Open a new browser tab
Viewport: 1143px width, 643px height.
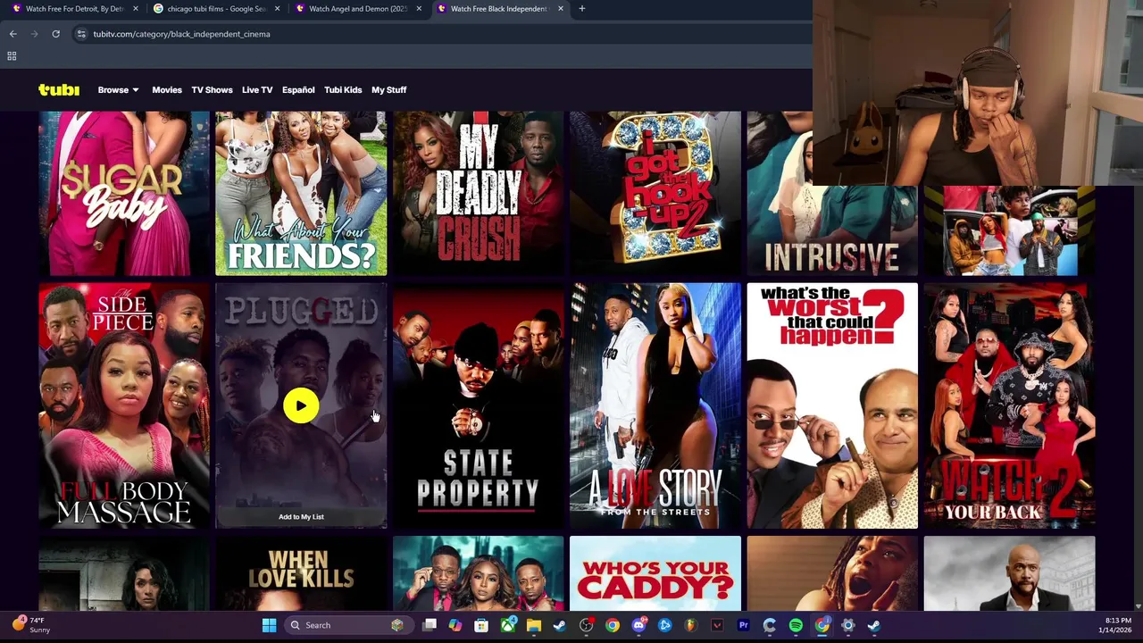point(581,9)
